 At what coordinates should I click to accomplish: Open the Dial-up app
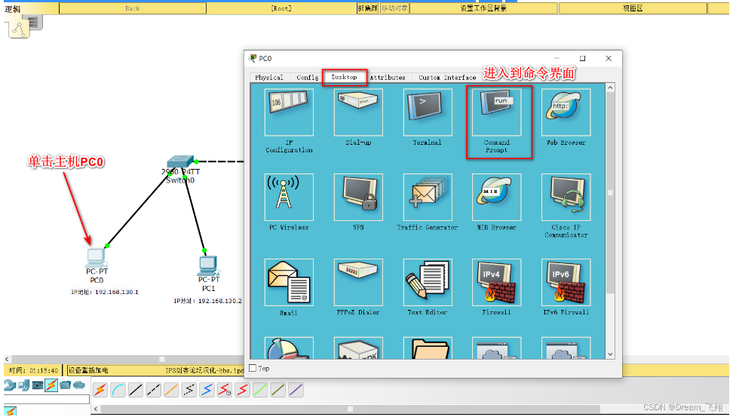[x=358, y=112]
